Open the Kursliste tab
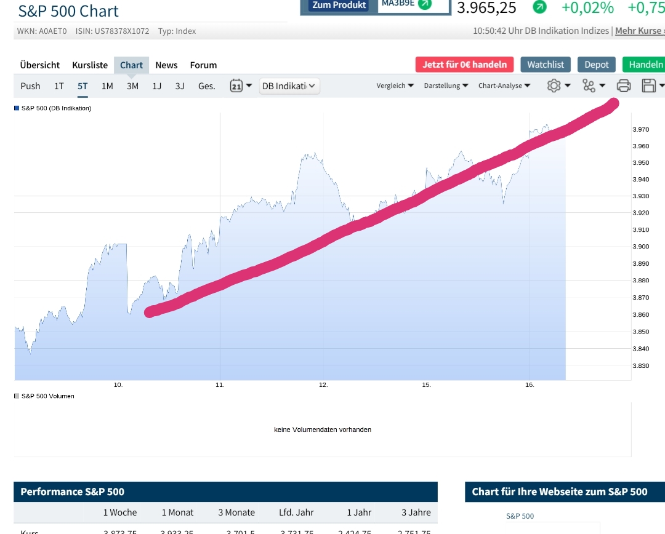Viewport: 665px width, 534px height. tap(89, 65)
